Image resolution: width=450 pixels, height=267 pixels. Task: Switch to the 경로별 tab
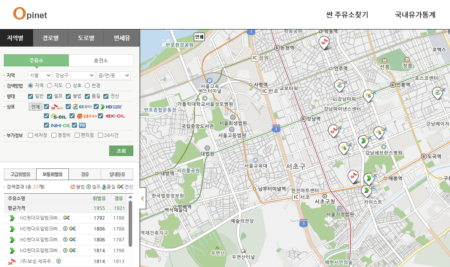coord(51,38)
